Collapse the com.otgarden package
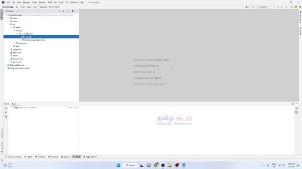 point(17,34)
